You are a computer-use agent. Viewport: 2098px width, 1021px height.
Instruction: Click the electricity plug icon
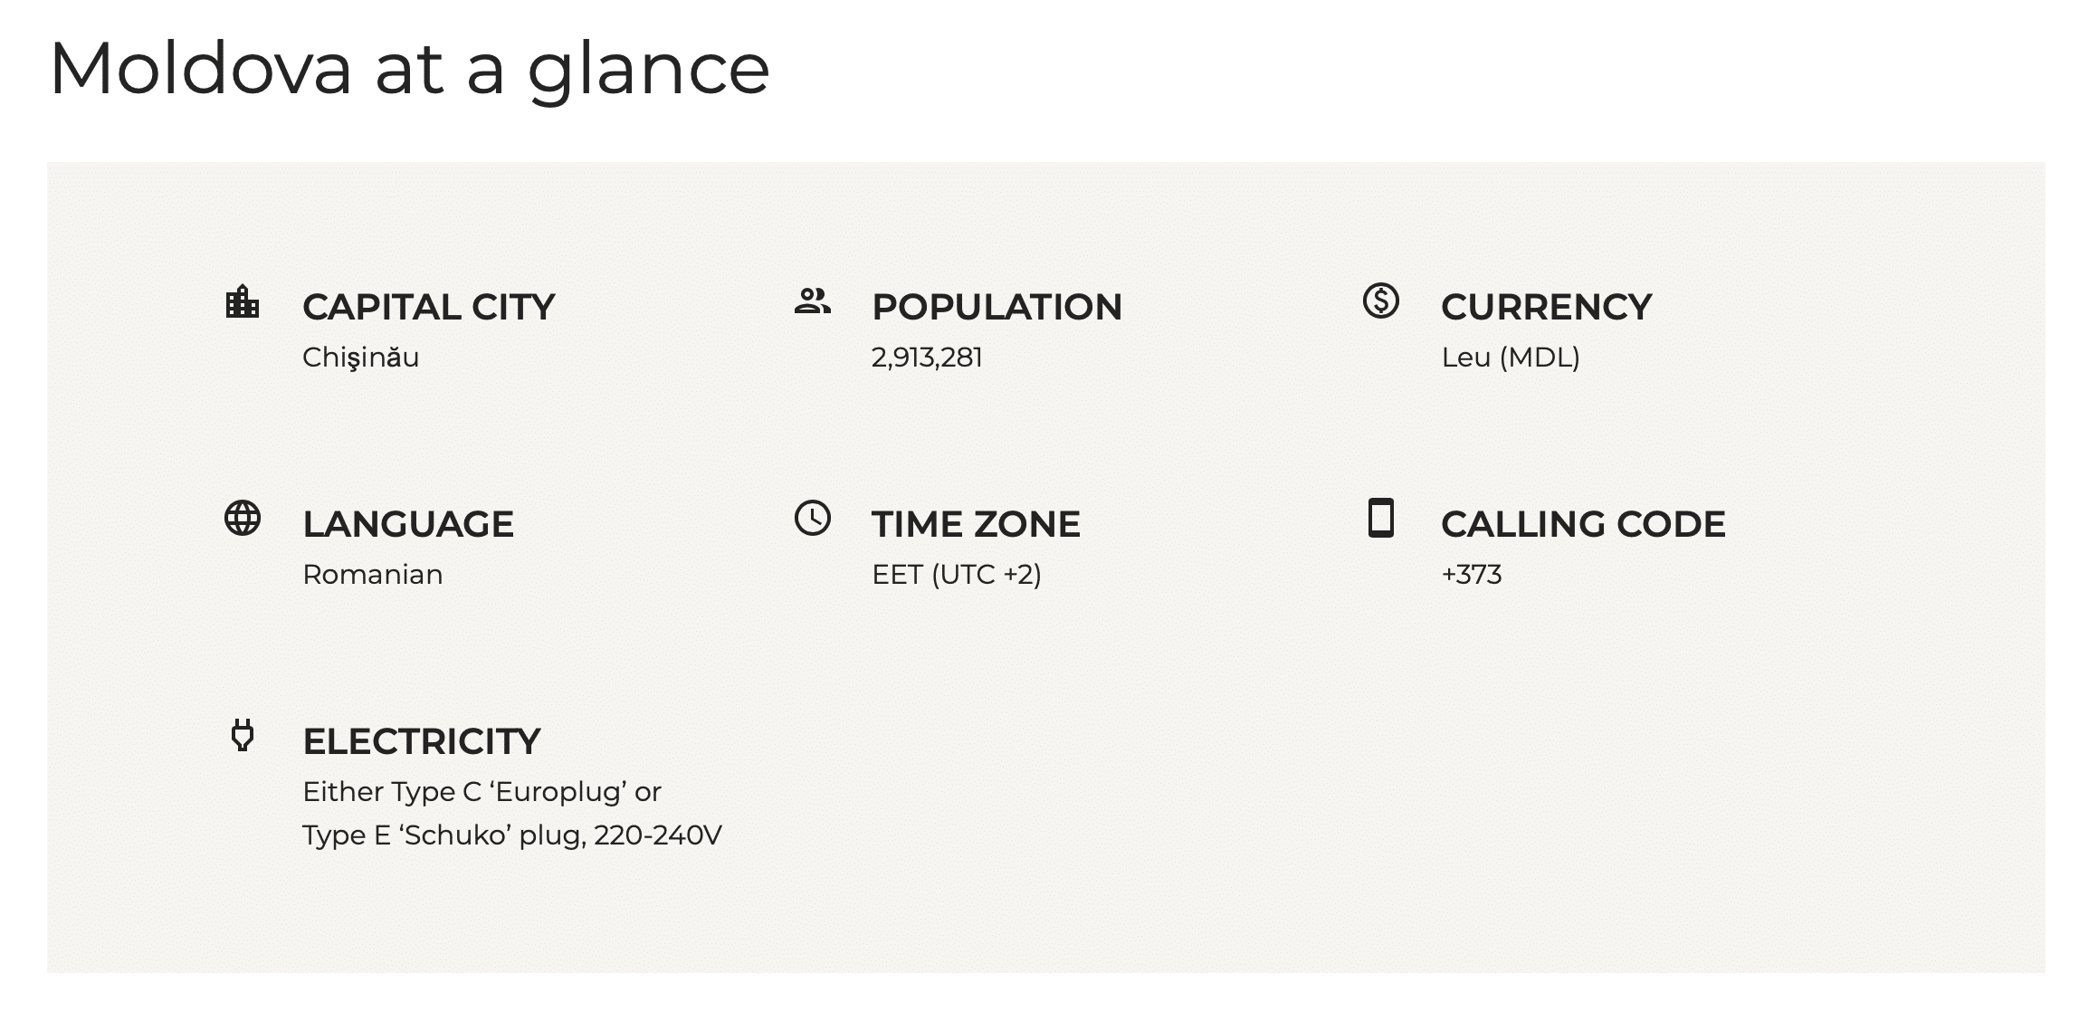click(x=243, y=735)
